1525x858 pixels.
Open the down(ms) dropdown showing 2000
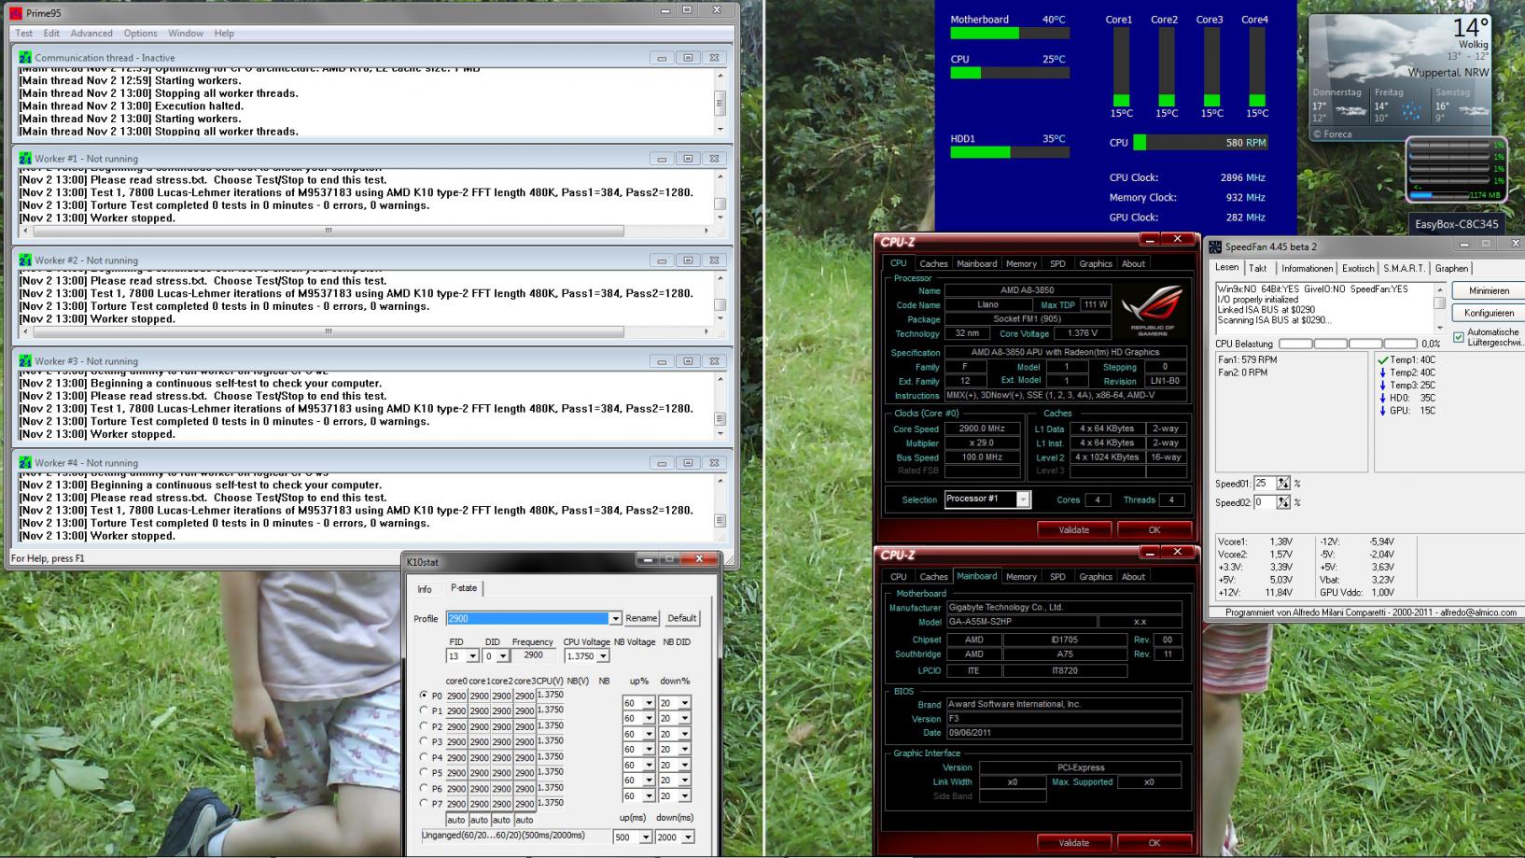click(687, 837)
